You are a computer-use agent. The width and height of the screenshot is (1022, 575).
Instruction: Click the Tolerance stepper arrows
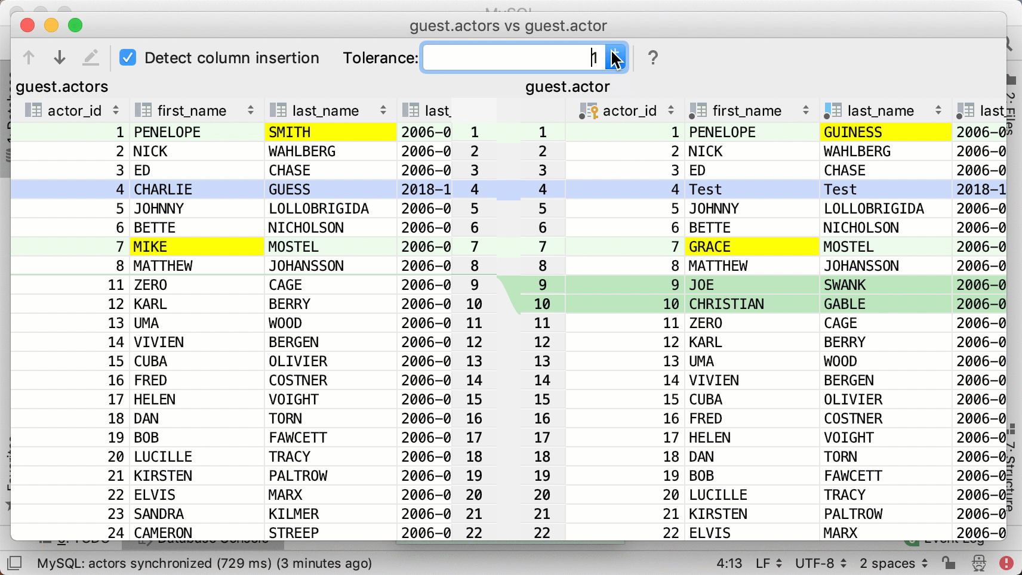(x=615, y=58)
